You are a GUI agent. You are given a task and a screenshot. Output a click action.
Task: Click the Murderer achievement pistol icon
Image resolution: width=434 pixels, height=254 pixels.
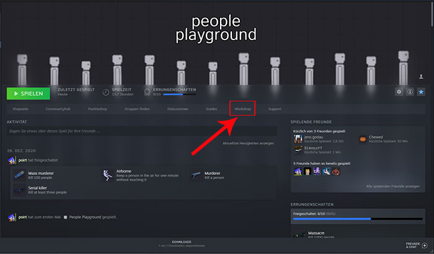(196, 176)
